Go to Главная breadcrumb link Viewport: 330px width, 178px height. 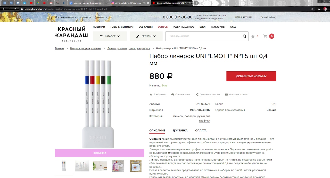point(60,48)
